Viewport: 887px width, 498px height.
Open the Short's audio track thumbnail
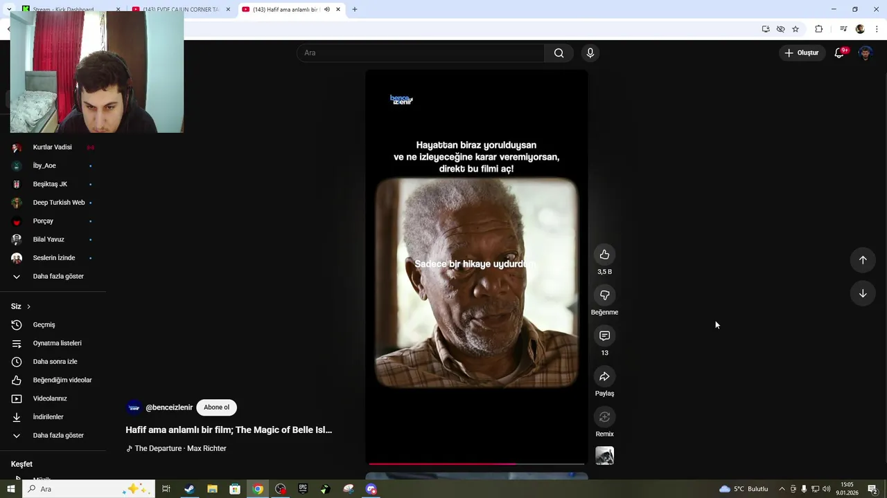click(604, 456)
